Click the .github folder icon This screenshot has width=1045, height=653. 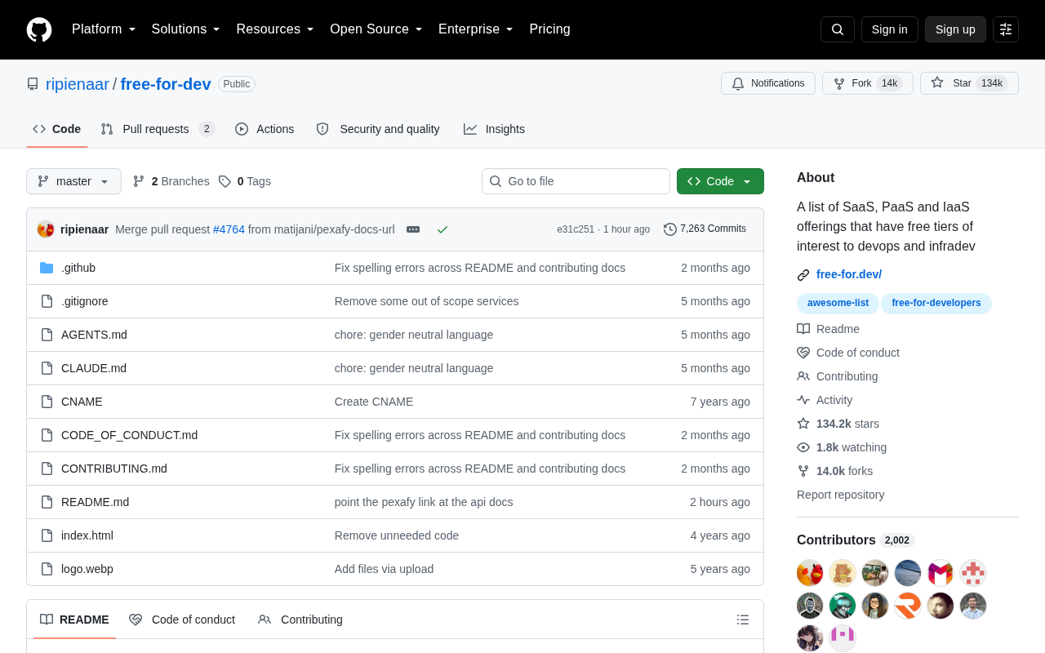coord(47,268)
